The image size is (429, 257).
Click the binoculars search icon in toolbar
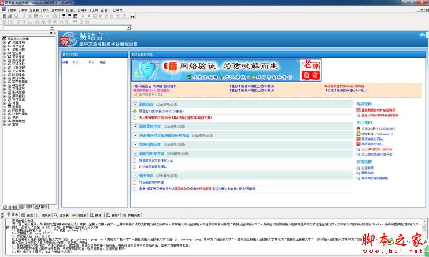[132, 16]
